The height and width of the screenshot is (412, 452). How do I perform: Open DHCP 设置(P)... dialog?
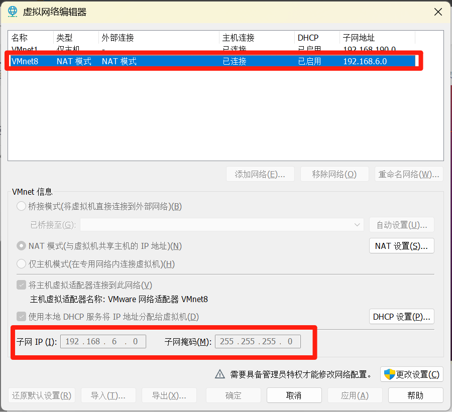point(402,317)
